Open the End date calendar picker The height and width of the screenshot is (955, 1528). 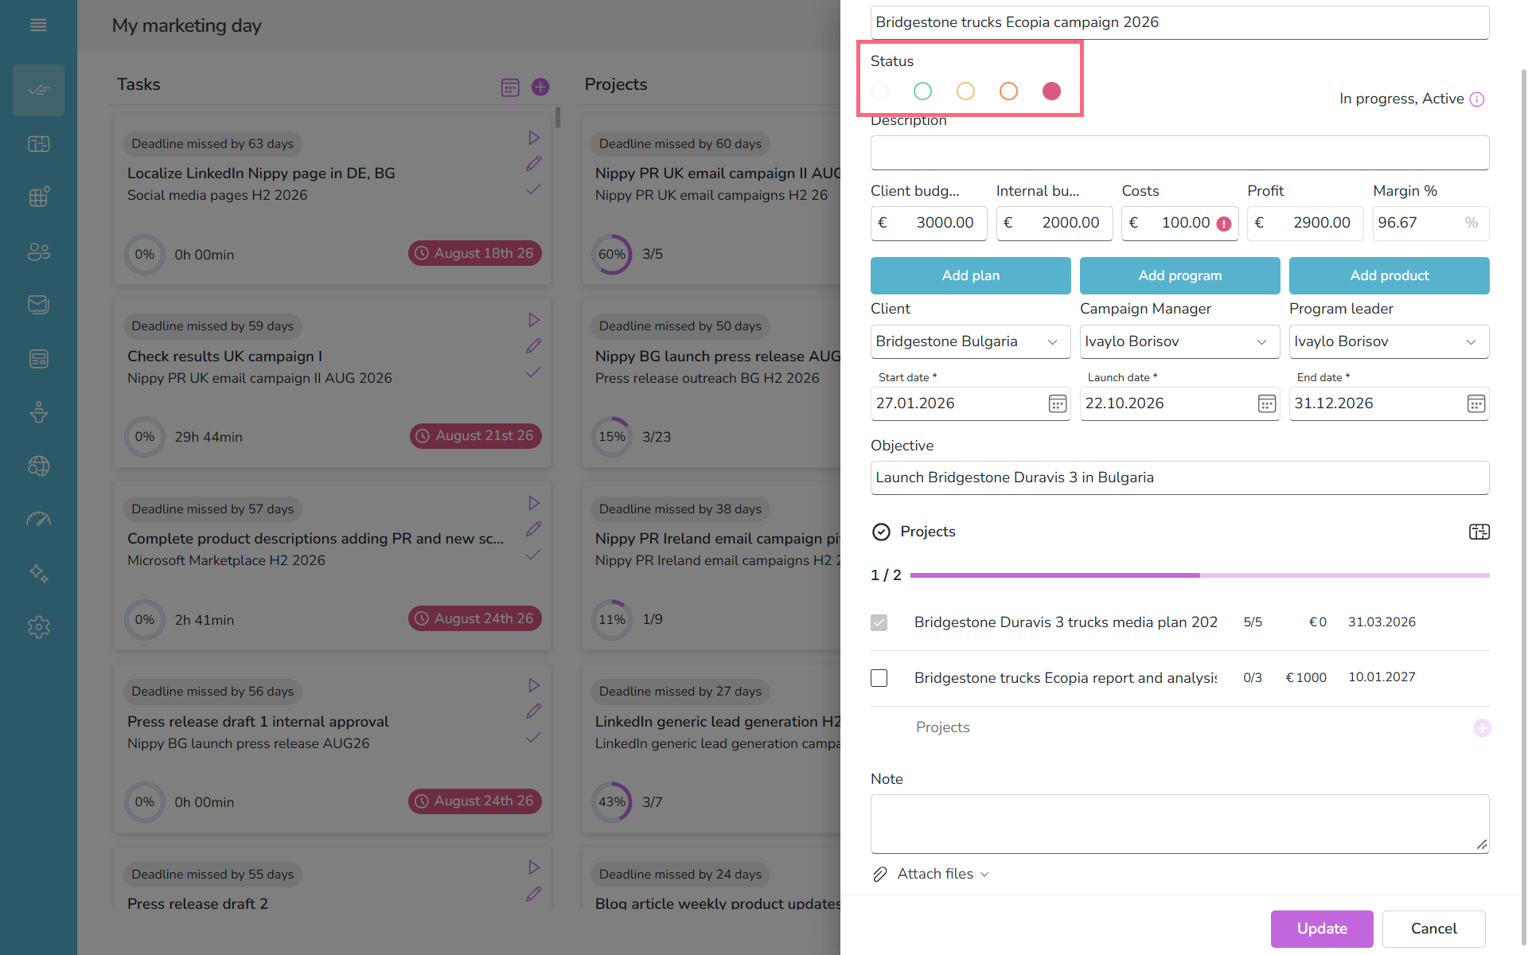click(x=1476, y=404)
